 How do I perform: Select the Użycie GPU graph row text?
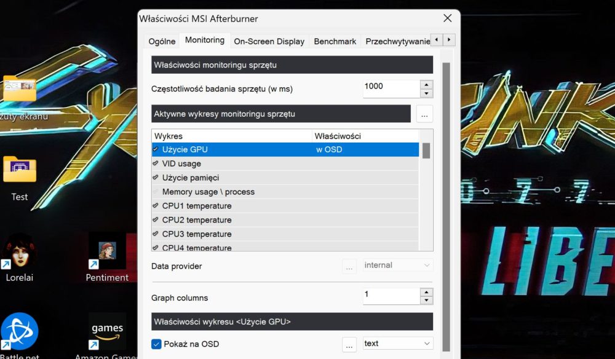click(x=184, y=149)
